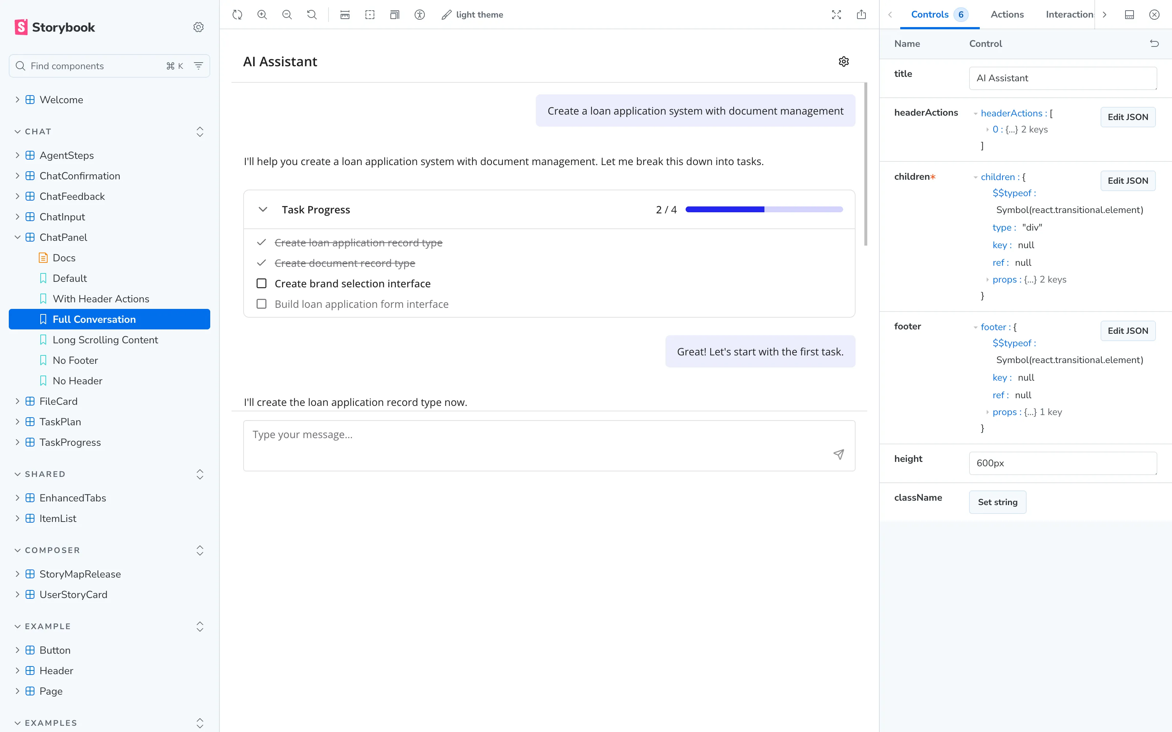This screenshot has height=732, width=1172.
Task: Click the zoom out toolbar icon
Action: pos(287,15)
